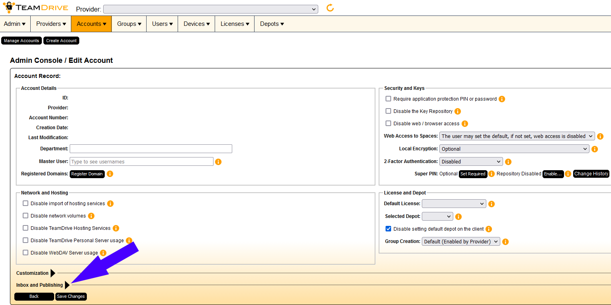The height and width of the screenshot is (305, 611).
Task: Open Group Creation dropdown
Action: (x=461, y=241)
